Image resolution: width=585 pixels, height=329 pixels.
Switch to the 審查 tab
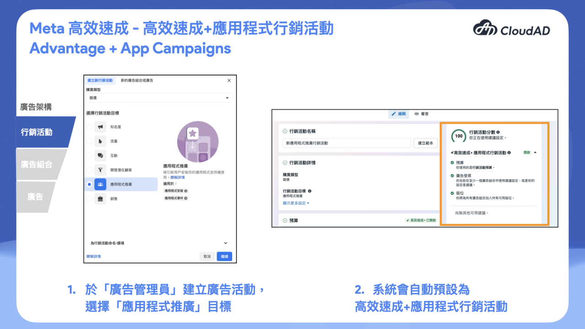[x=421, y=114]
